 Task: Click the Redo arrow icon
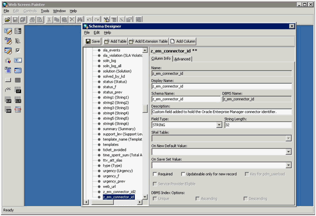97,20
